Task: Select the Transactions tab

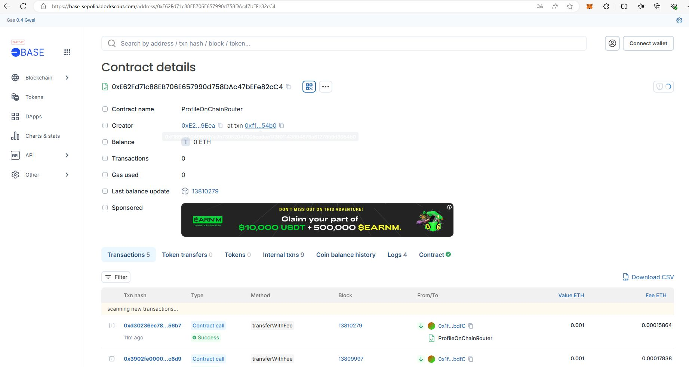Action: click(x=129, y=255)
